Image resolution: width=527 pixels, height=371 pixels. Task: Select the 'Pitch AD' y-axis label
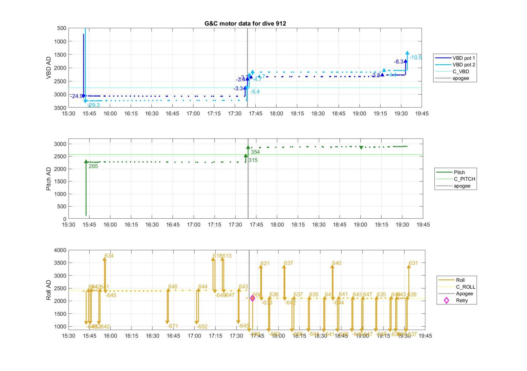(49, 179)
